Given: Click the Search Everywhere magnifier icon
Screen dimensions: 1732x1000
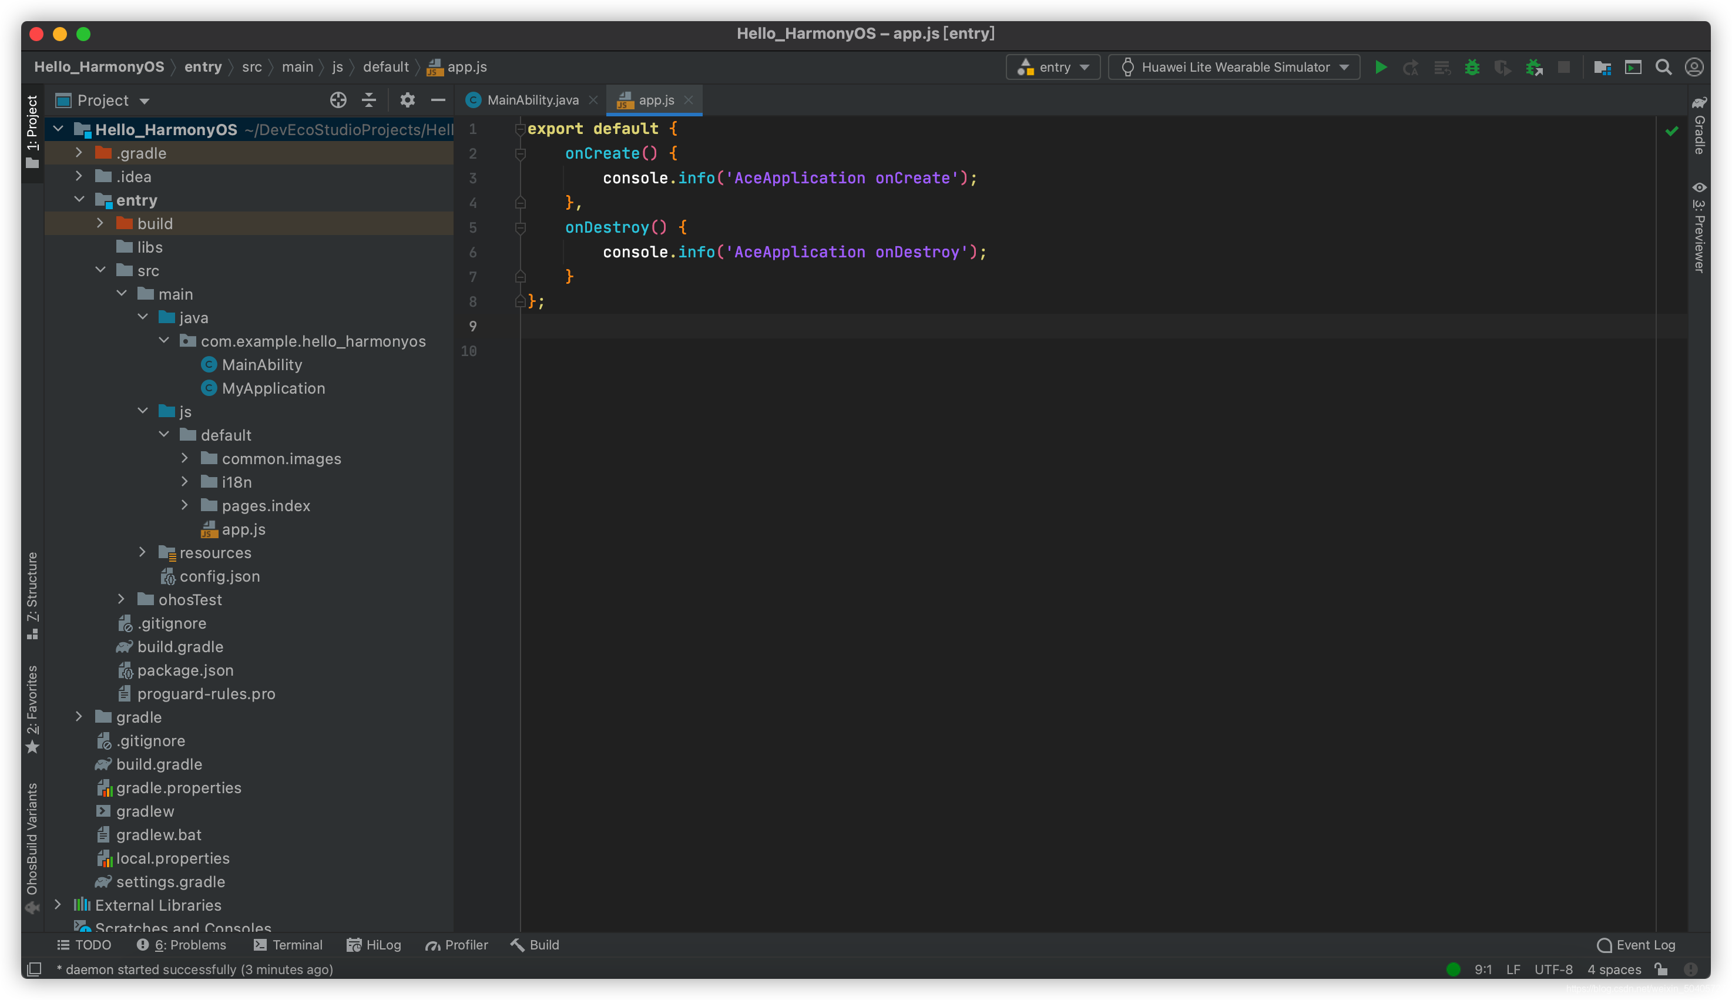Looking at the screenshot, I should coord(1663,68).
